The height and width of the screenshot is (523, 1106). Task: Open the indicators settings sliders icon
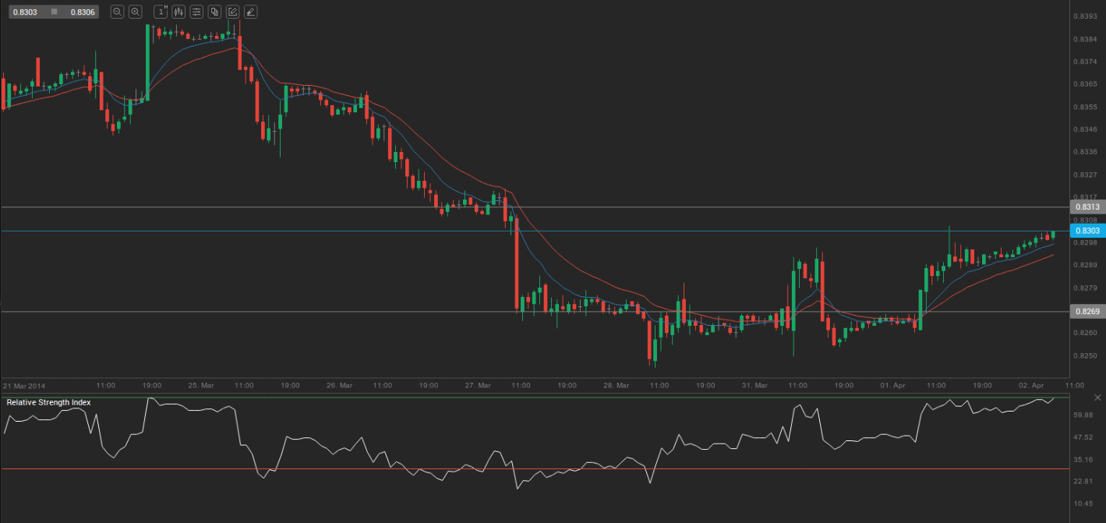click(196, 12)
